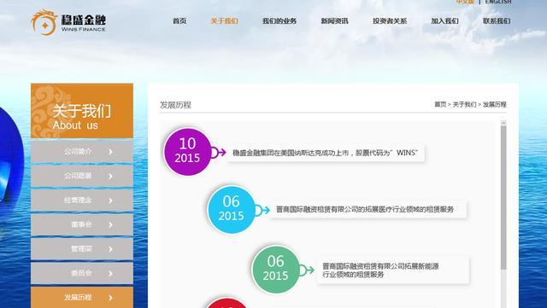
Task: Click the text about 医疗行业领域的租赁服务
Action: coord(365,209)
